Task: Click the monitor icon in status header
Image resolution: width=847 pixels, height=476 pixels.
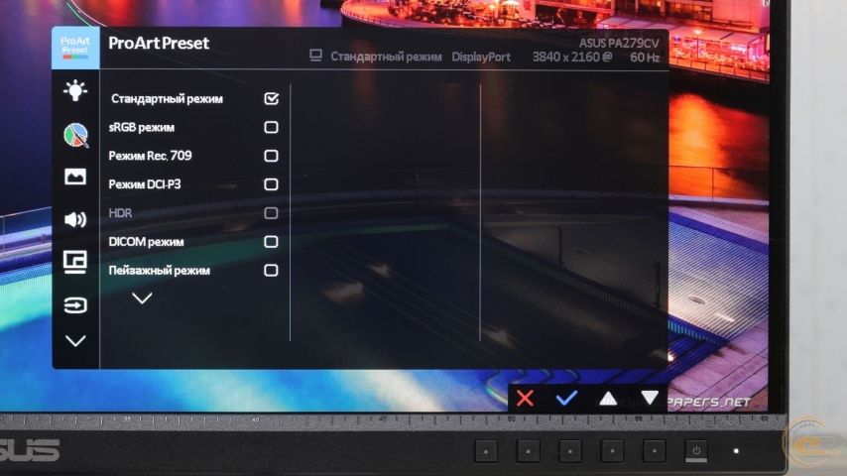Action: (x=316, y=56)
